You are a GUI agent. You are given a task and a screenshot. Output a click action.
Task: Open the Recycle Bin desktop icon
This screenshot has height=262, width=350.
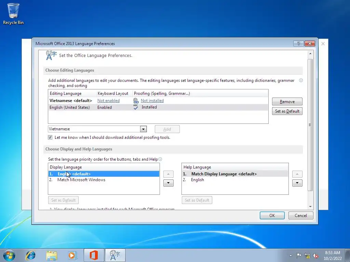13,14
